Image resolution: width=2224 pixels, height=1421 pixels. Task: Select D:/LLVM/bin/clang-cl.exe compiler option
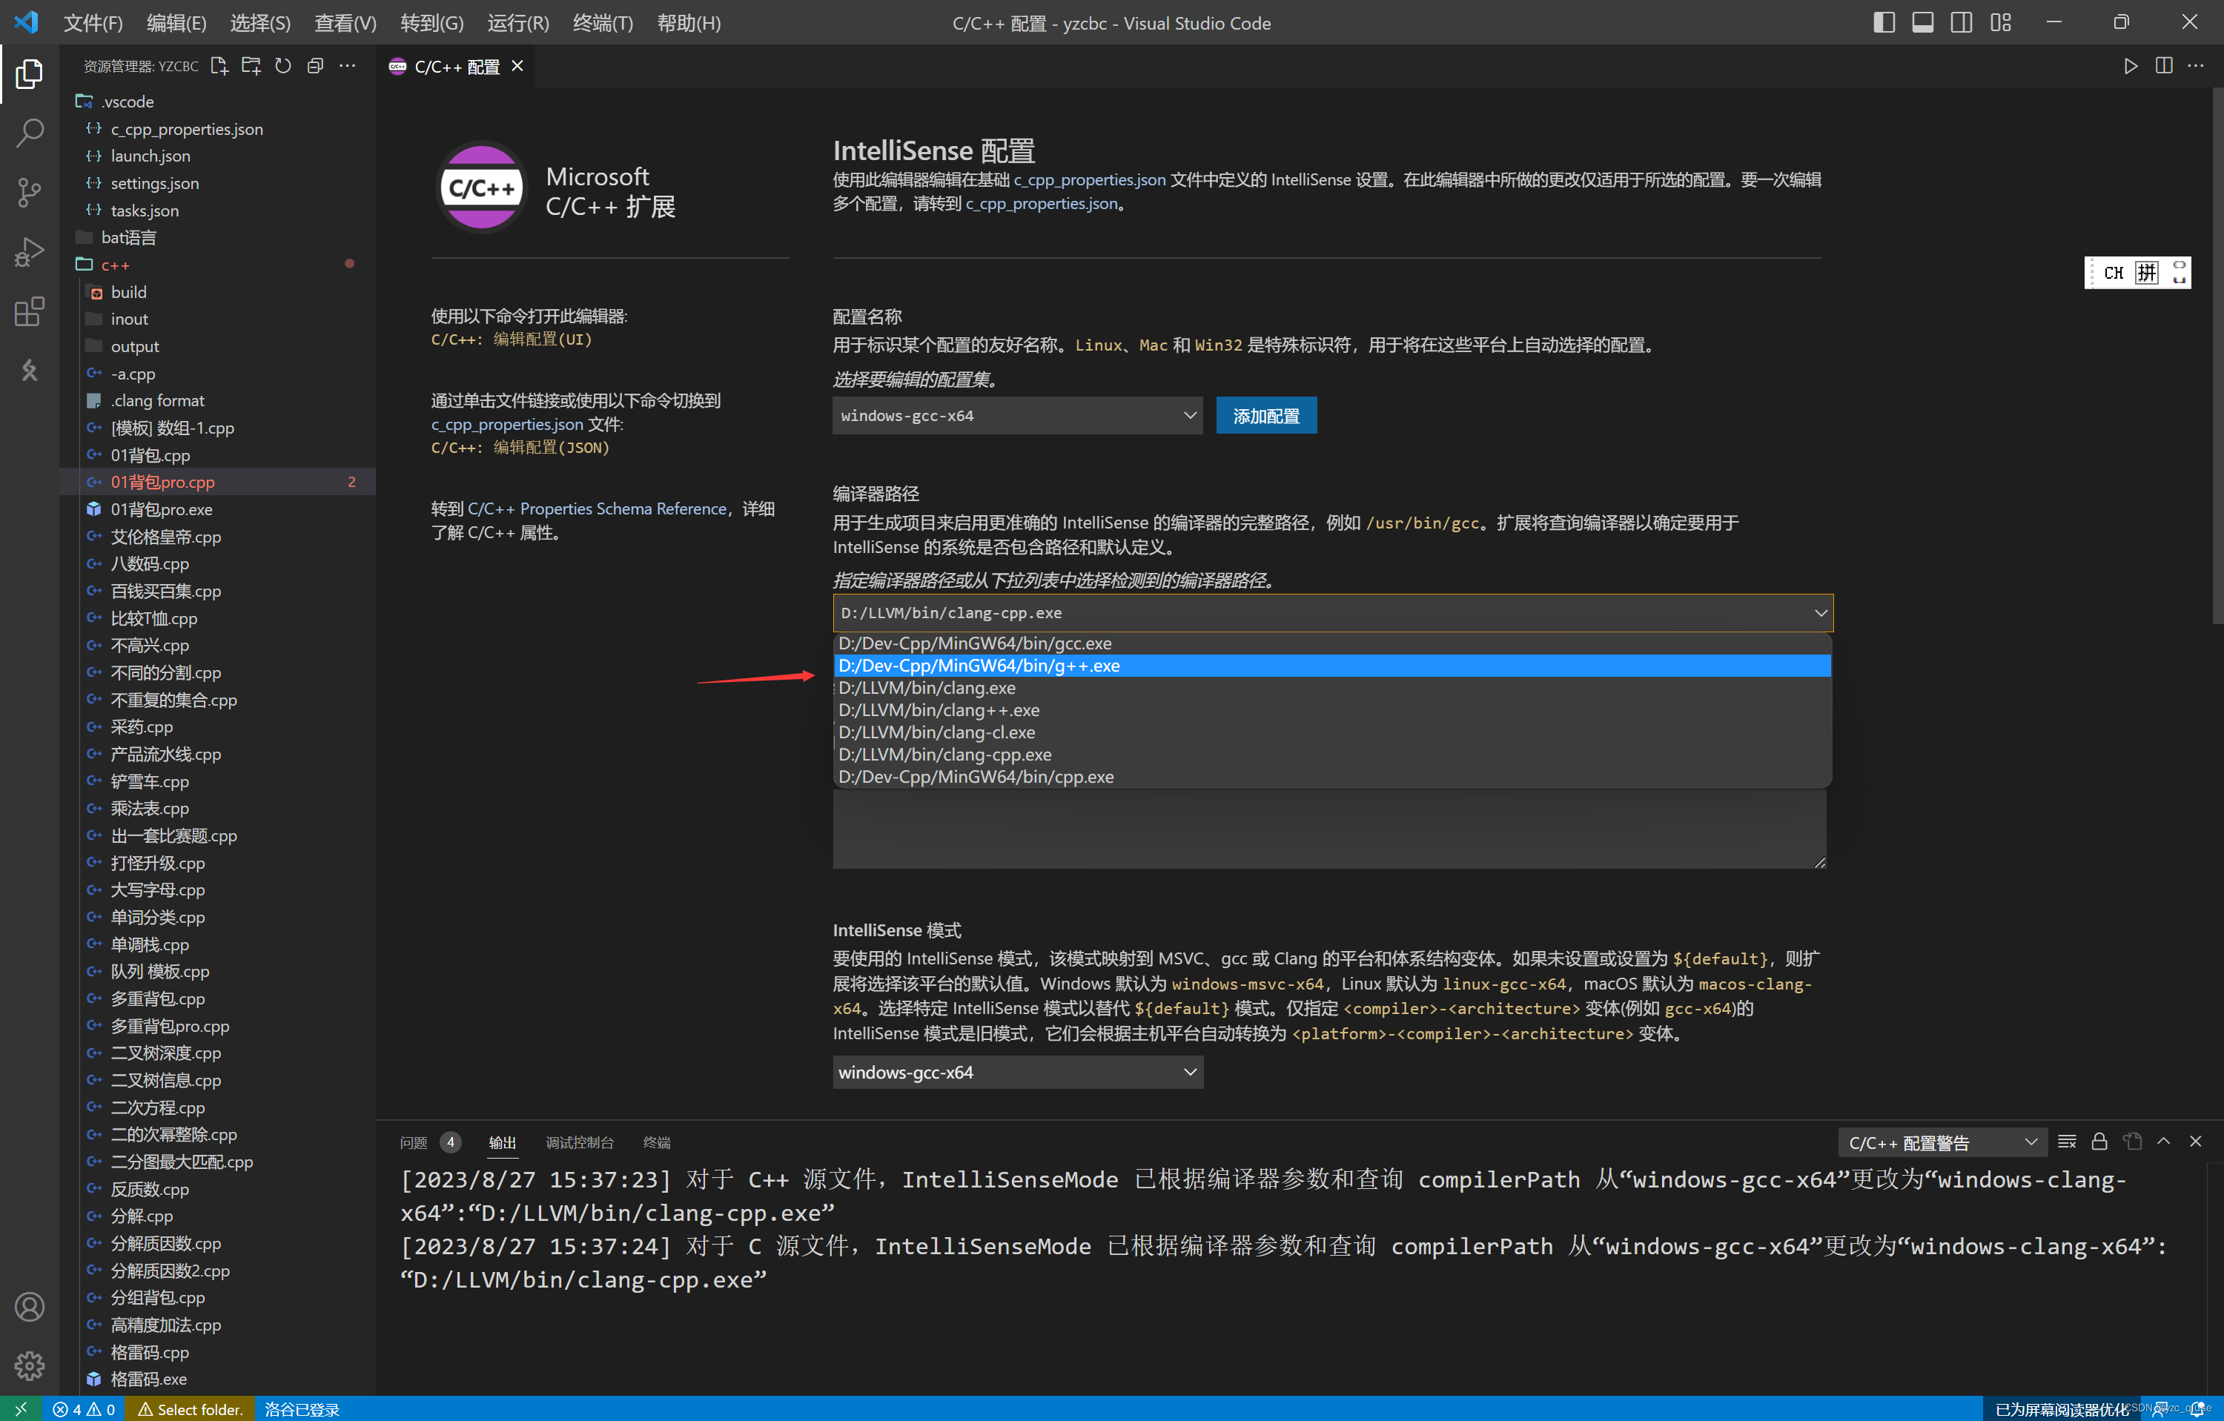[x=1332, y=732]
